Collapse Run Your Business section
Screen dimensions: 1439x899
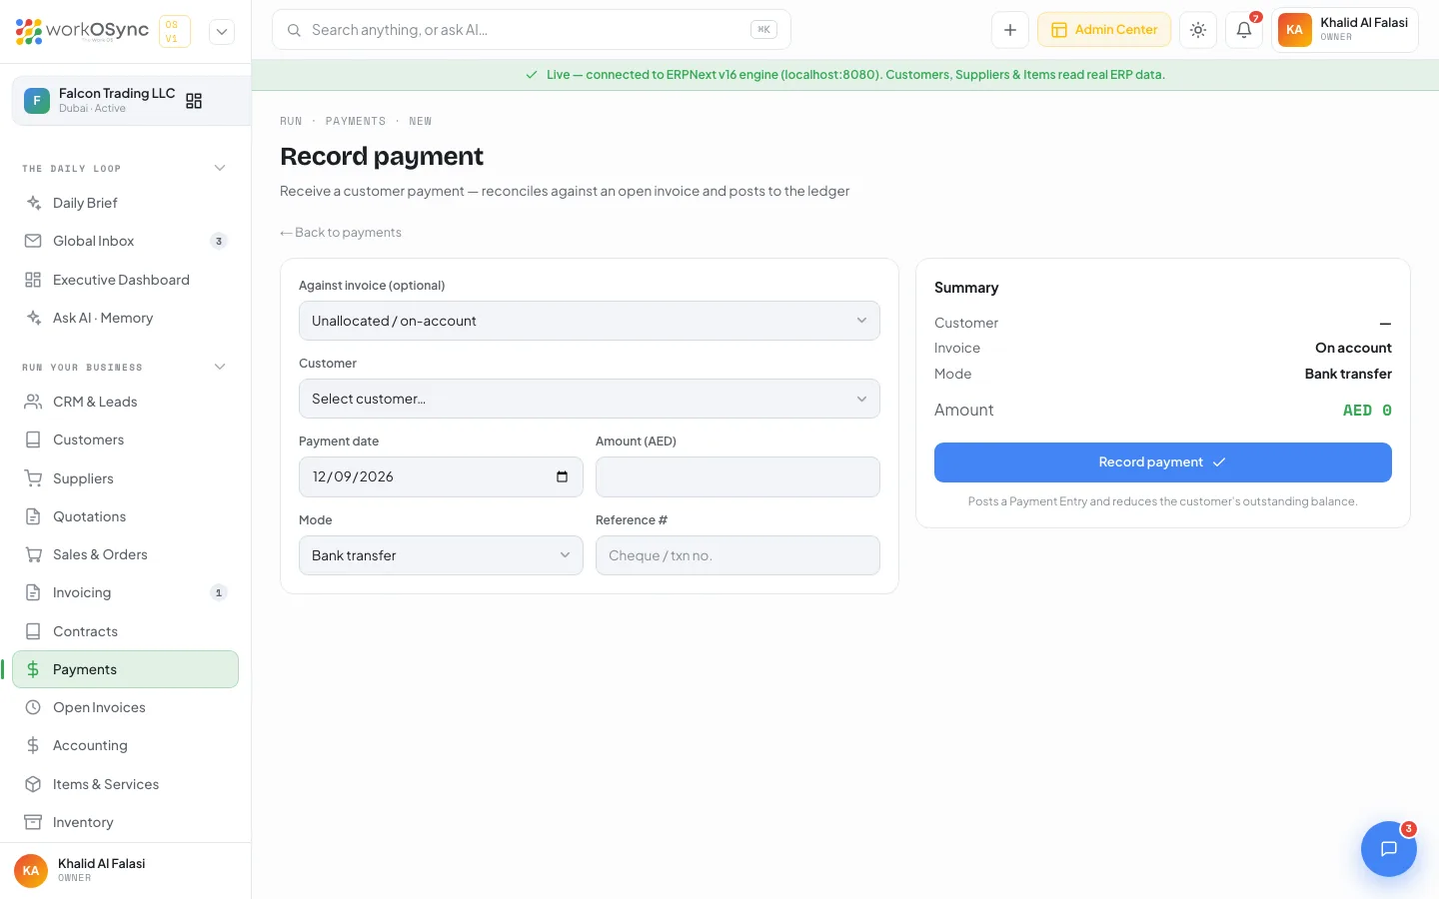pos(220,367)
